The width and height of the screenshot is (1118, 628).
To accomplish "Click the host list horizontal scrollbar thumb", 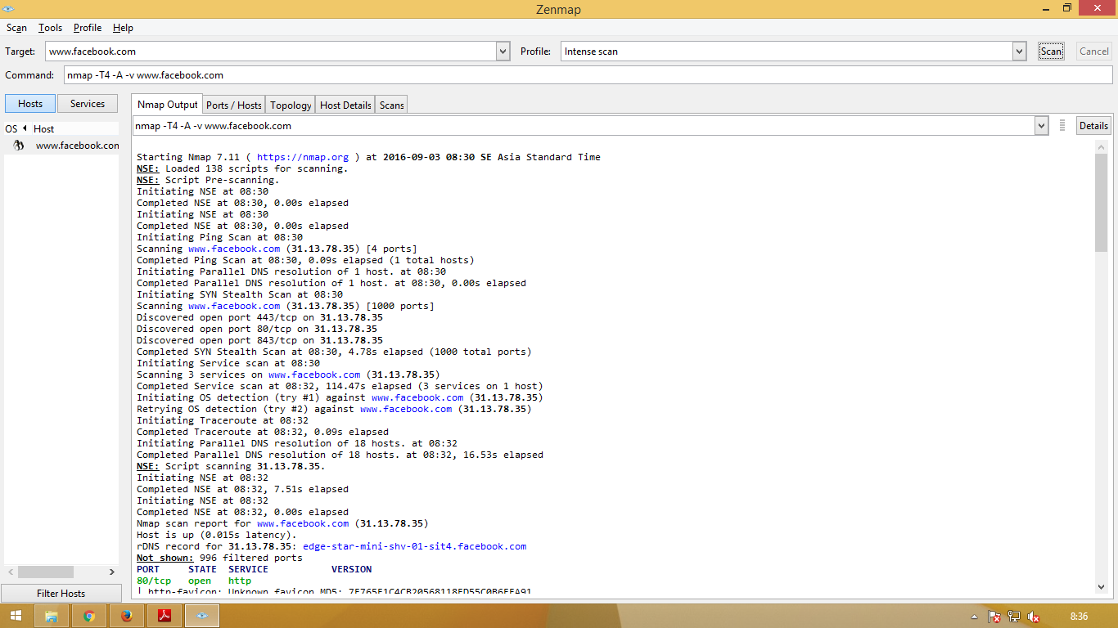I will point(46,572).
